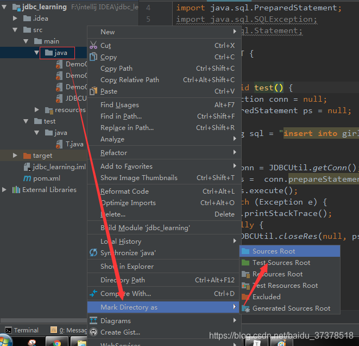Click the project tree horizontal scrollbar
Screen dimensions: 359x346
pos(43,320)
